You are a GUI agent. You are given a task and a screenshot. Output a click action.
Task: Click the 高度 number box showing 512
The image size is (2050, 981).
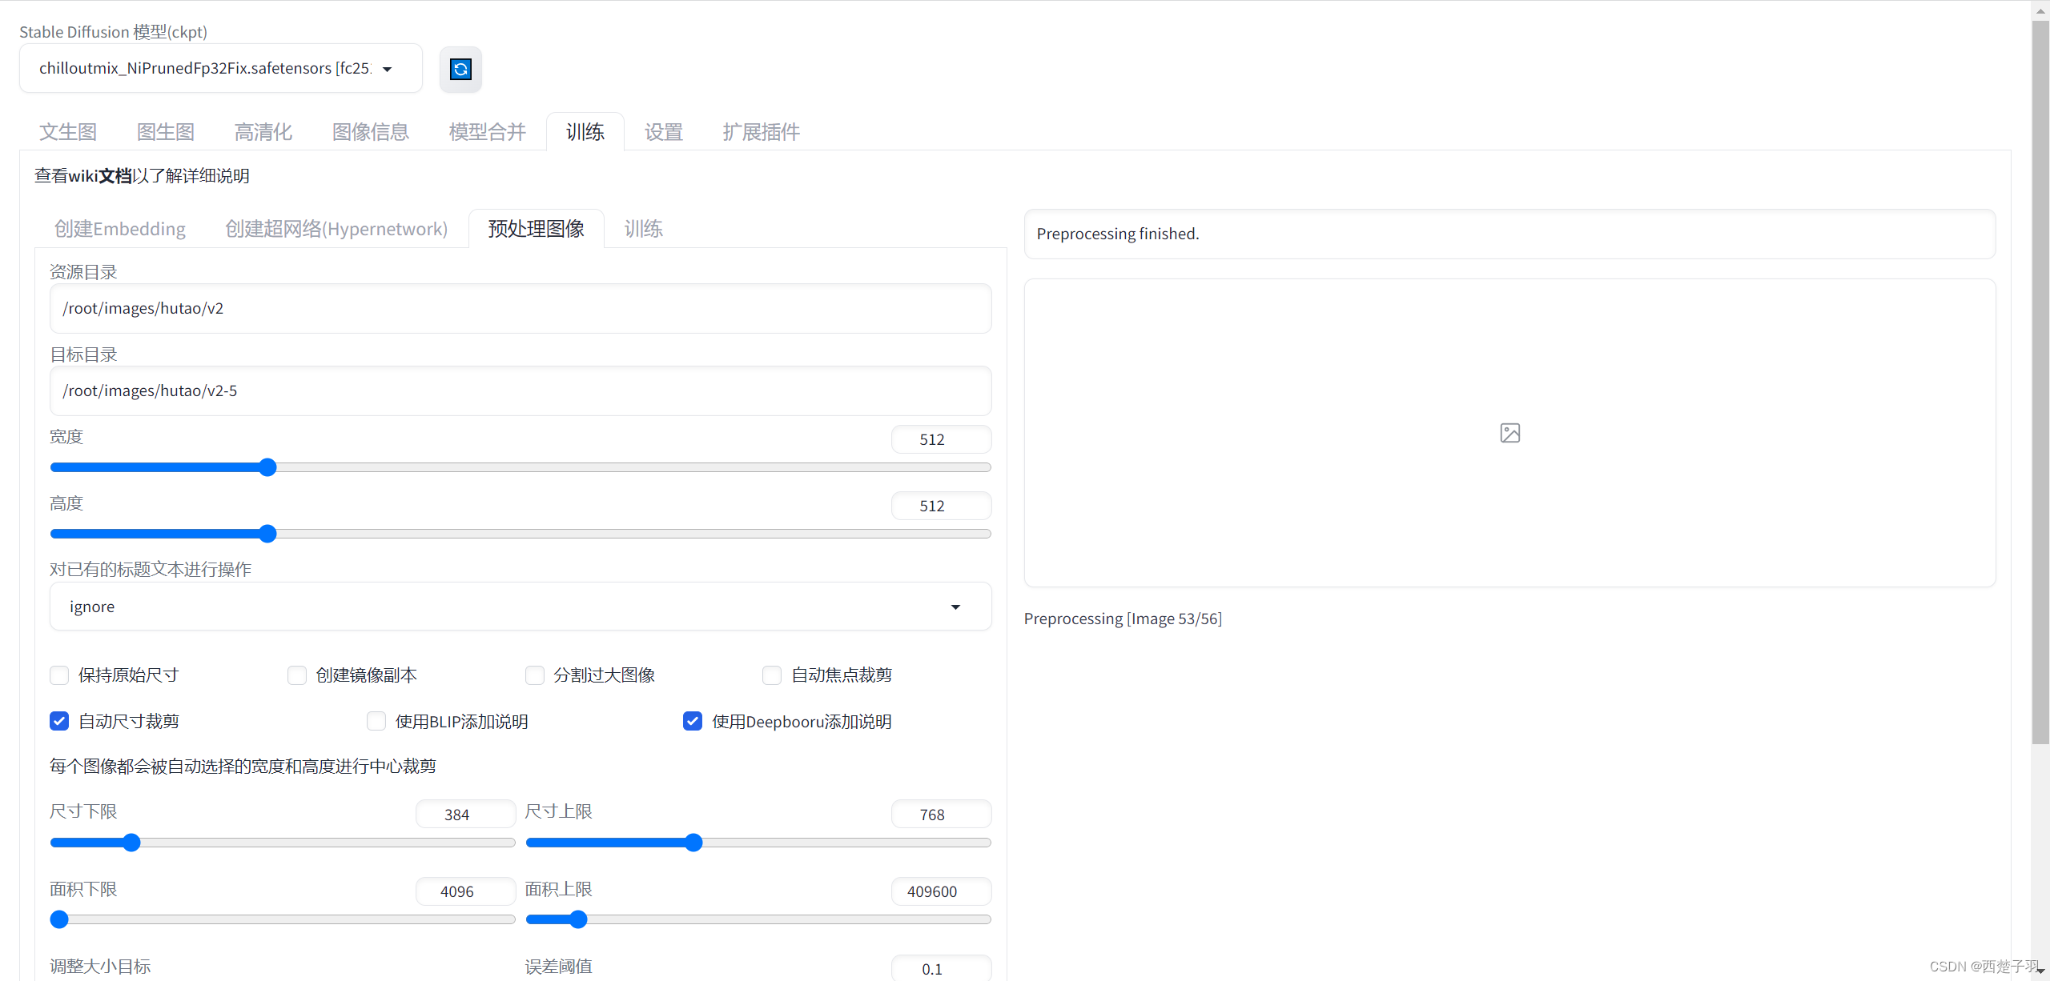(x=942, y=506)
